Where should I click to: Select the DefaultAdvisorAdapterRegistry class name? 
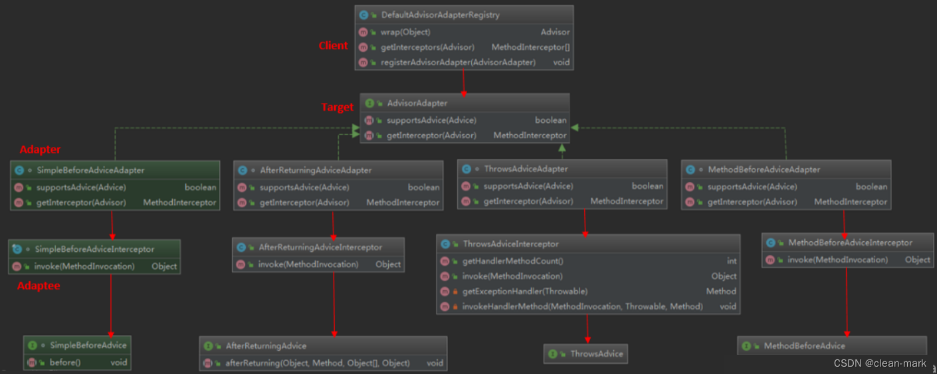coord(440,15)
